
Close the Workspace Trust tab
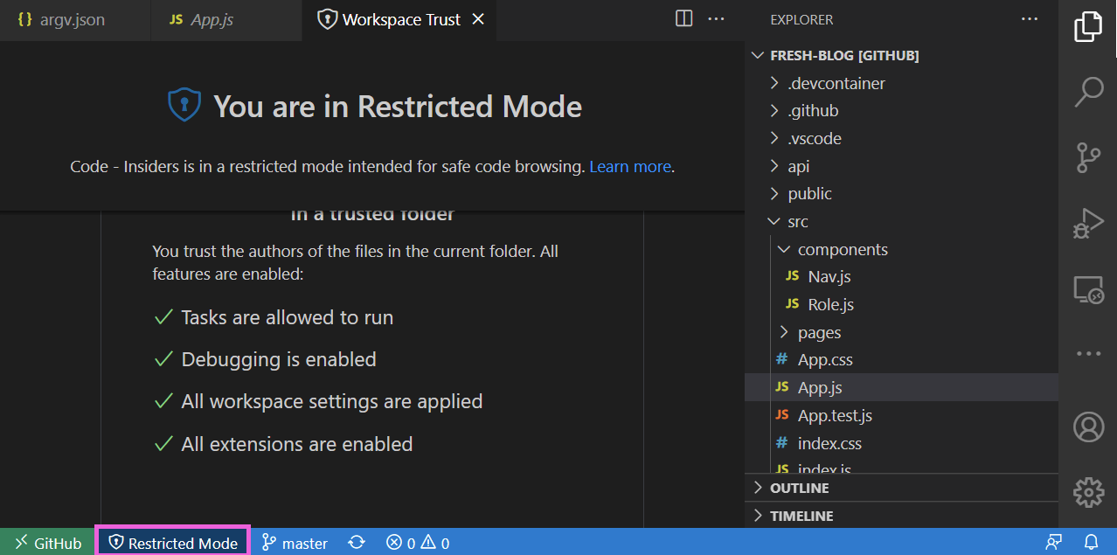click(x=478, y=19)
